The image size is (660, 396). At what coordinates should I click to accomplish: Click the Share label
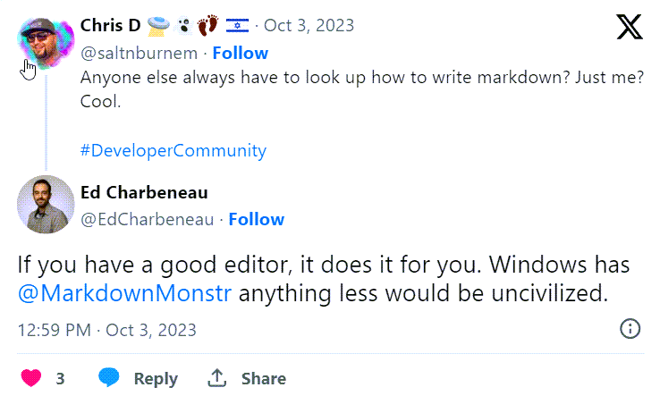point(264,378)
